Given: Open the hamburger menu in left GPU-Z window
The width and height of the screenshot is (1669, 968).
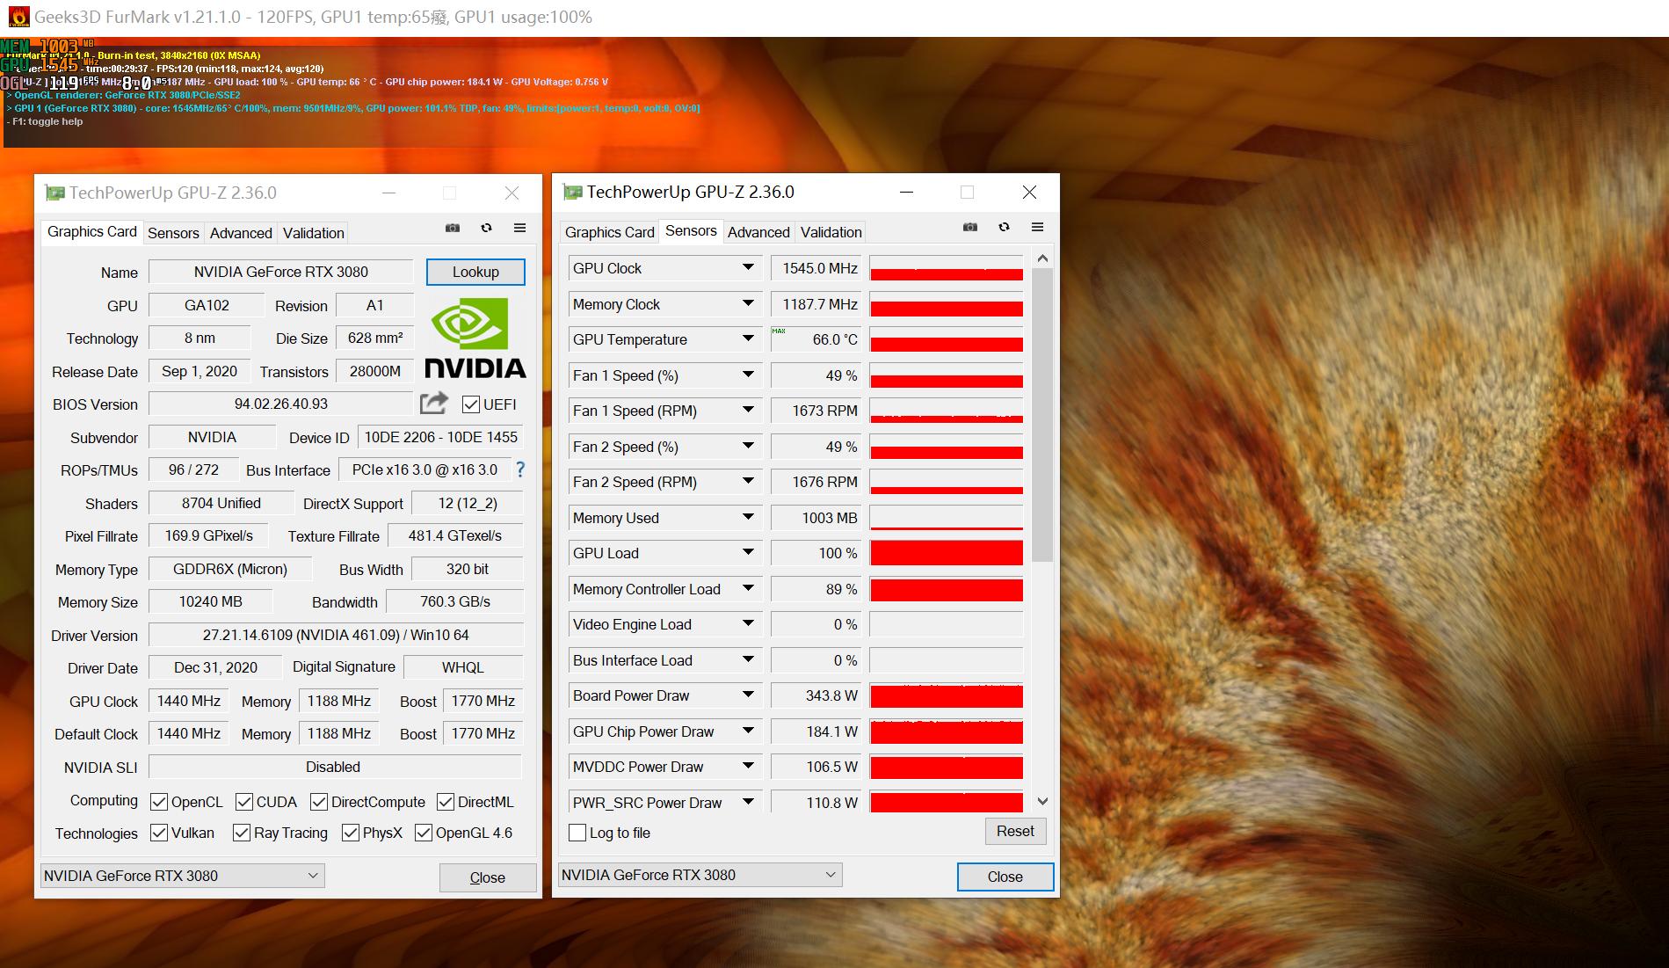Looking at the screenshot, I should pyautogui.click(x=519, y=228).
